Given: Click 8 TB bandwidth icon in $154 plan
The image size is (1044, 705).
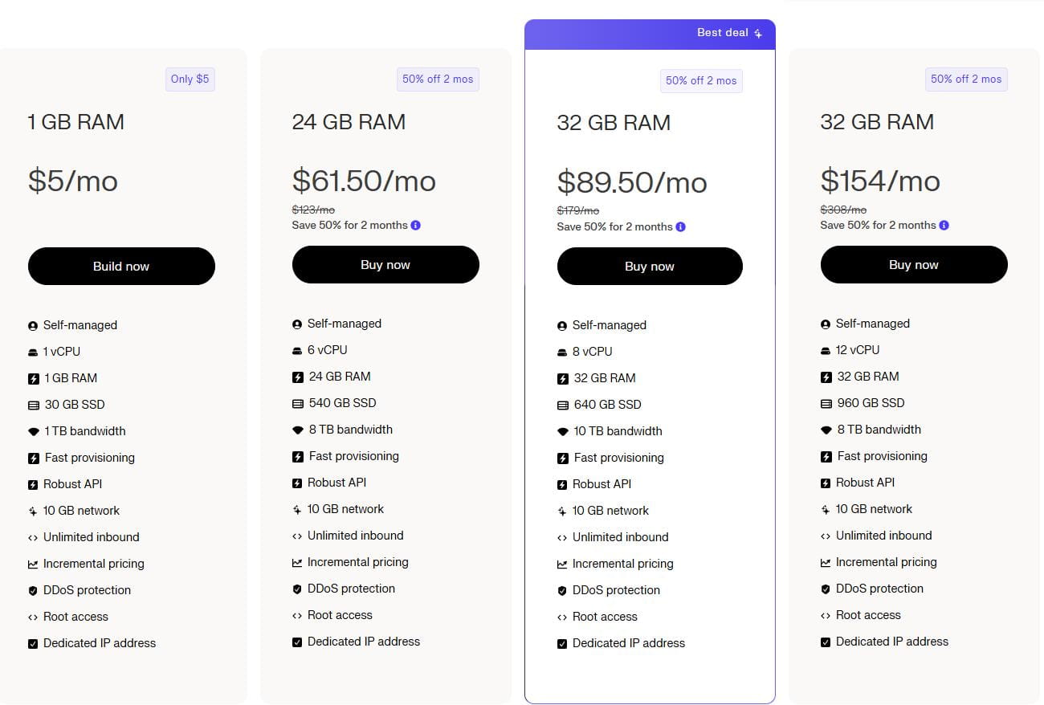Looking at the screenshot, I should [826, 430].
